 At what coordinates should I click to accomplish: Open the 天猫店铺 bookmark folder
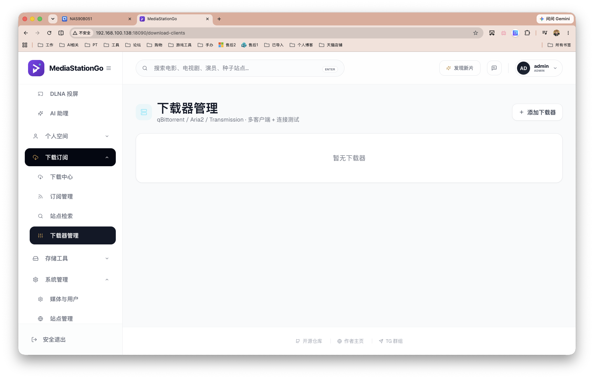331,45
